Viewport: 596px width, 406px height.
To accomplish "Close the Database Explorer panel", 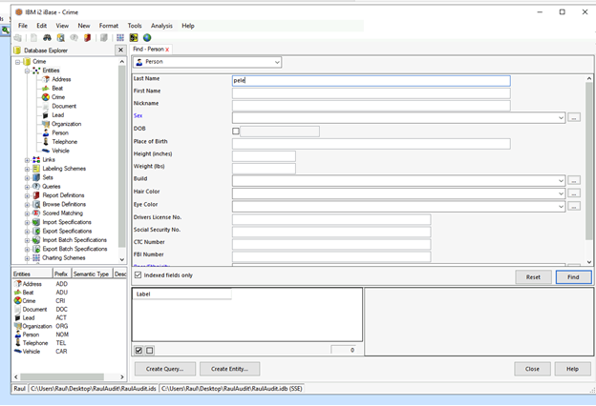I will (x=120, y=49).
